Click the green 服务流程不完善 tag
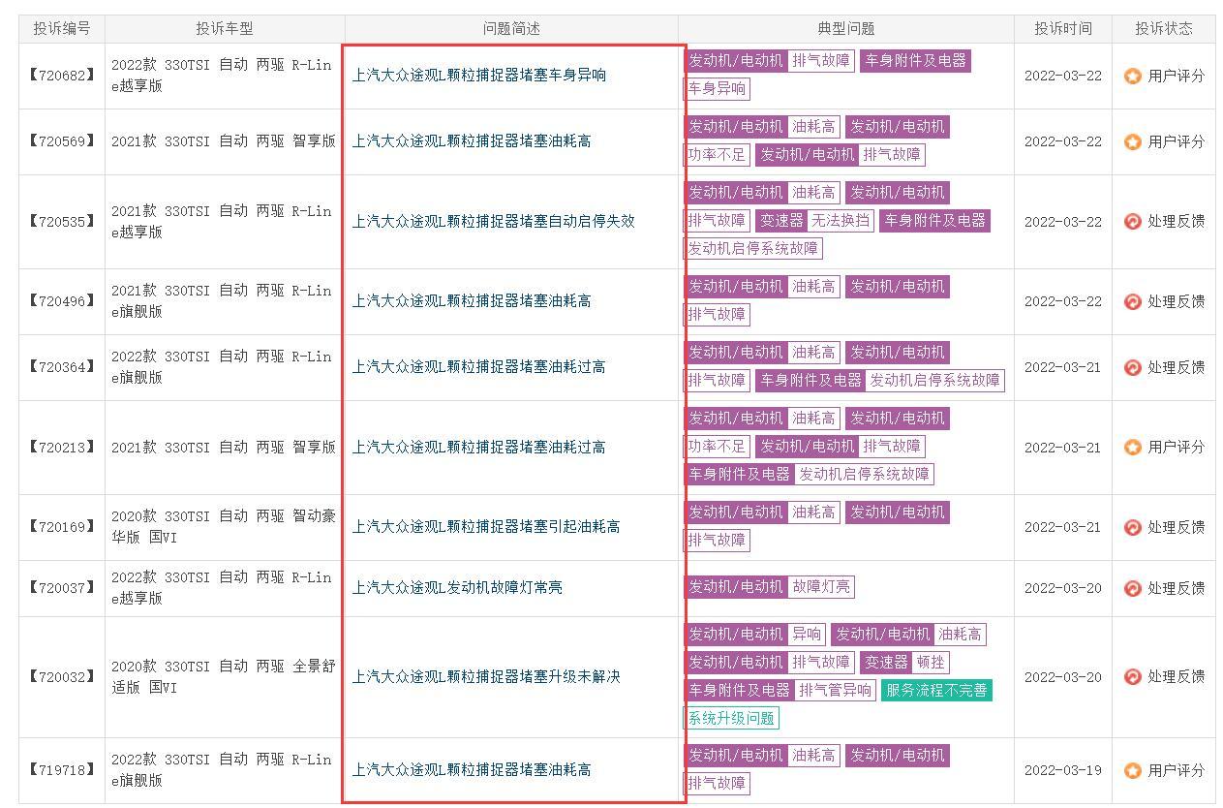This screenshot has width=1223, height=808. point(936,690)
